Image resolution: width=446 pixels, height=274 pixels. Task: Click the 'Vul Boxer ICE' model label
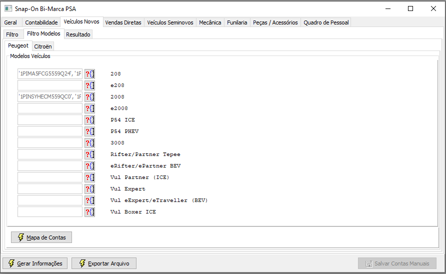coord(133,212)
